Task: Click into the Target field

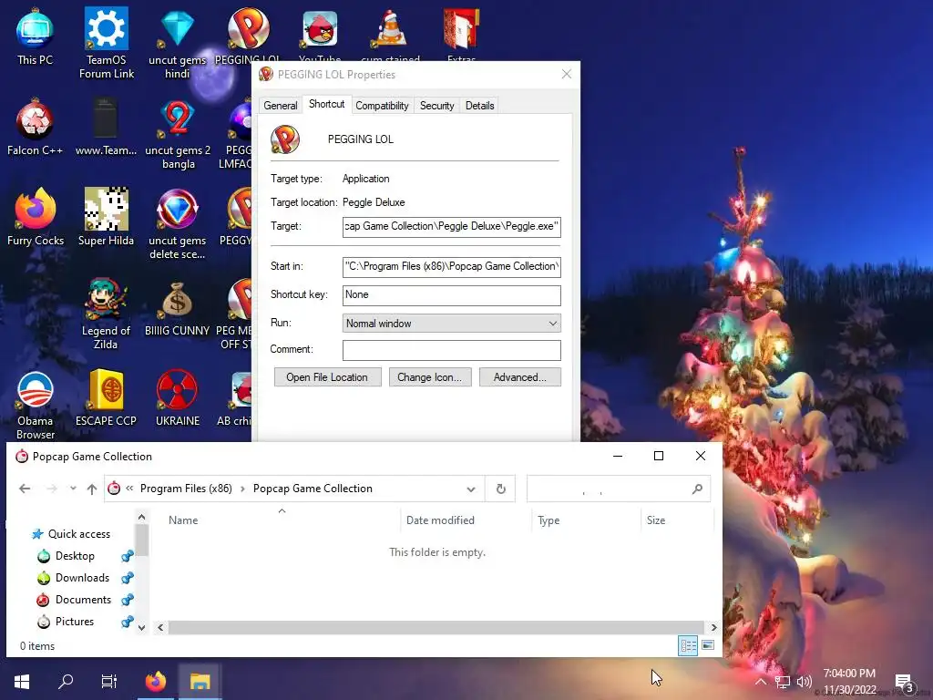Action: tap(452, 227)
